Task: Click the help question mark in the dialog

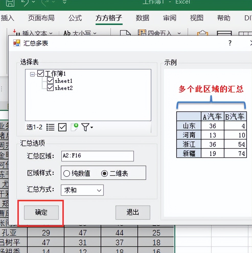Action: click(x=230, y=43)
